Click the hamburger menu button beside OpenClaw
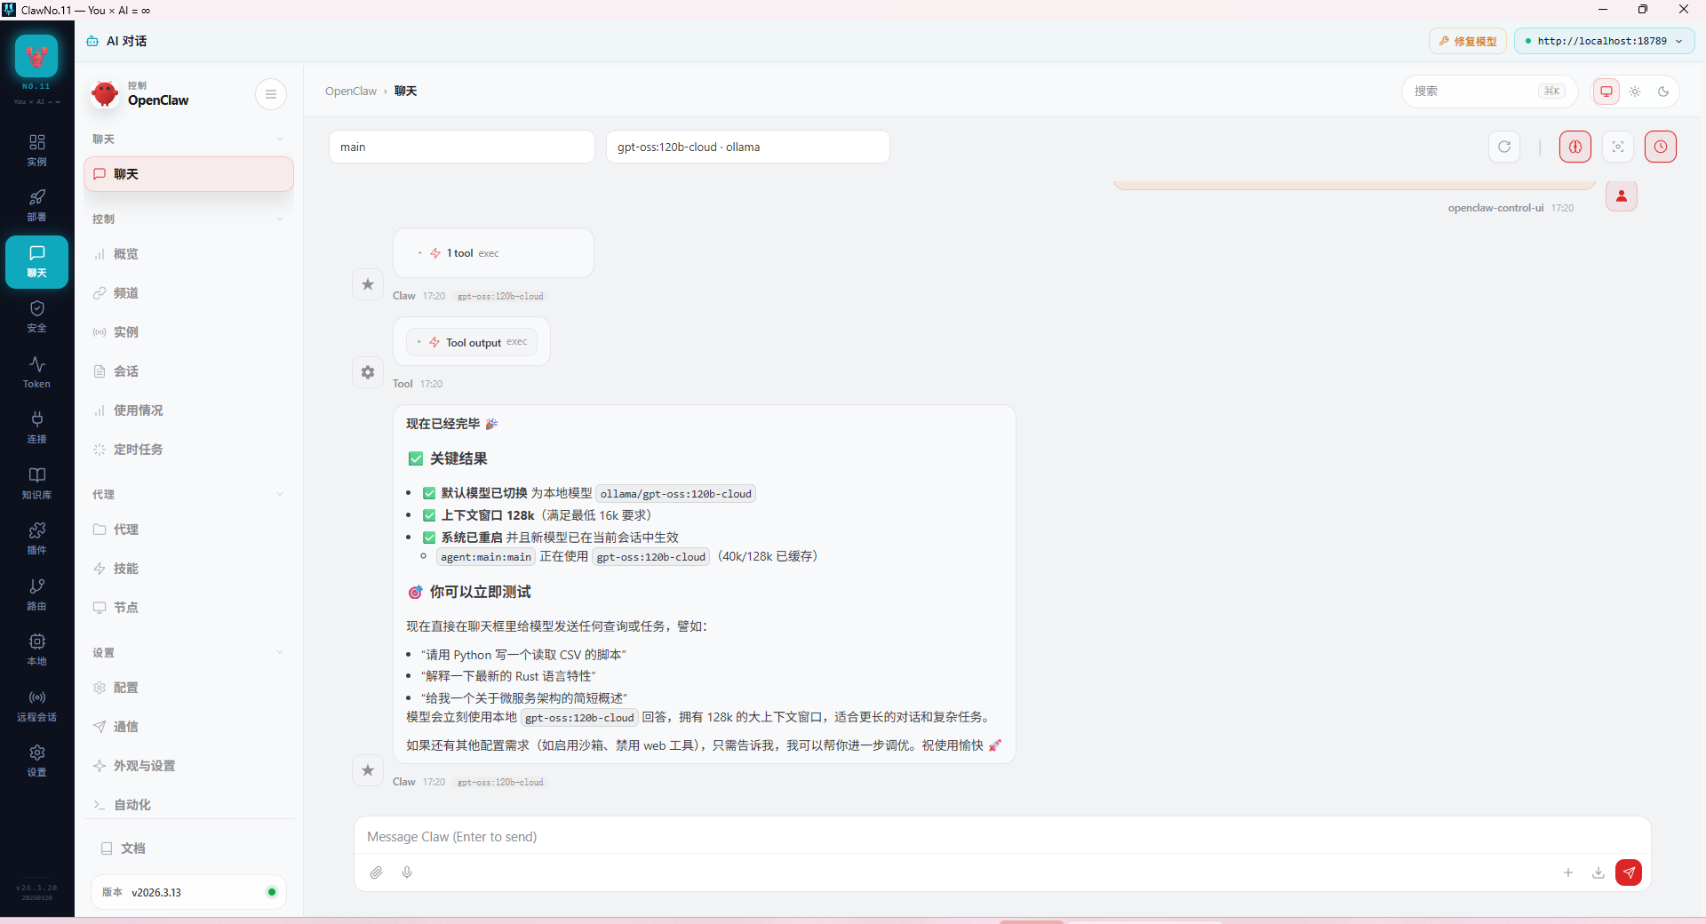Viewport: 1706px width, 924px height. [x=271, y=94]
